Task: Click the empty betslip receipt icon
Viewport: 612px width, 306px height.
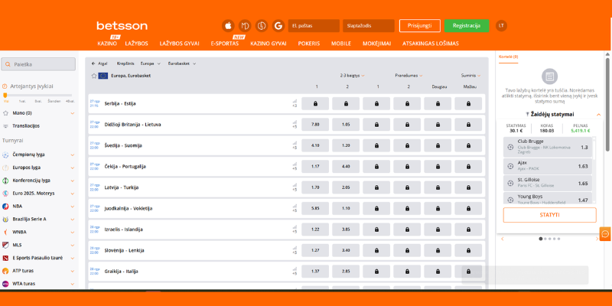Action: coord(549,76)
